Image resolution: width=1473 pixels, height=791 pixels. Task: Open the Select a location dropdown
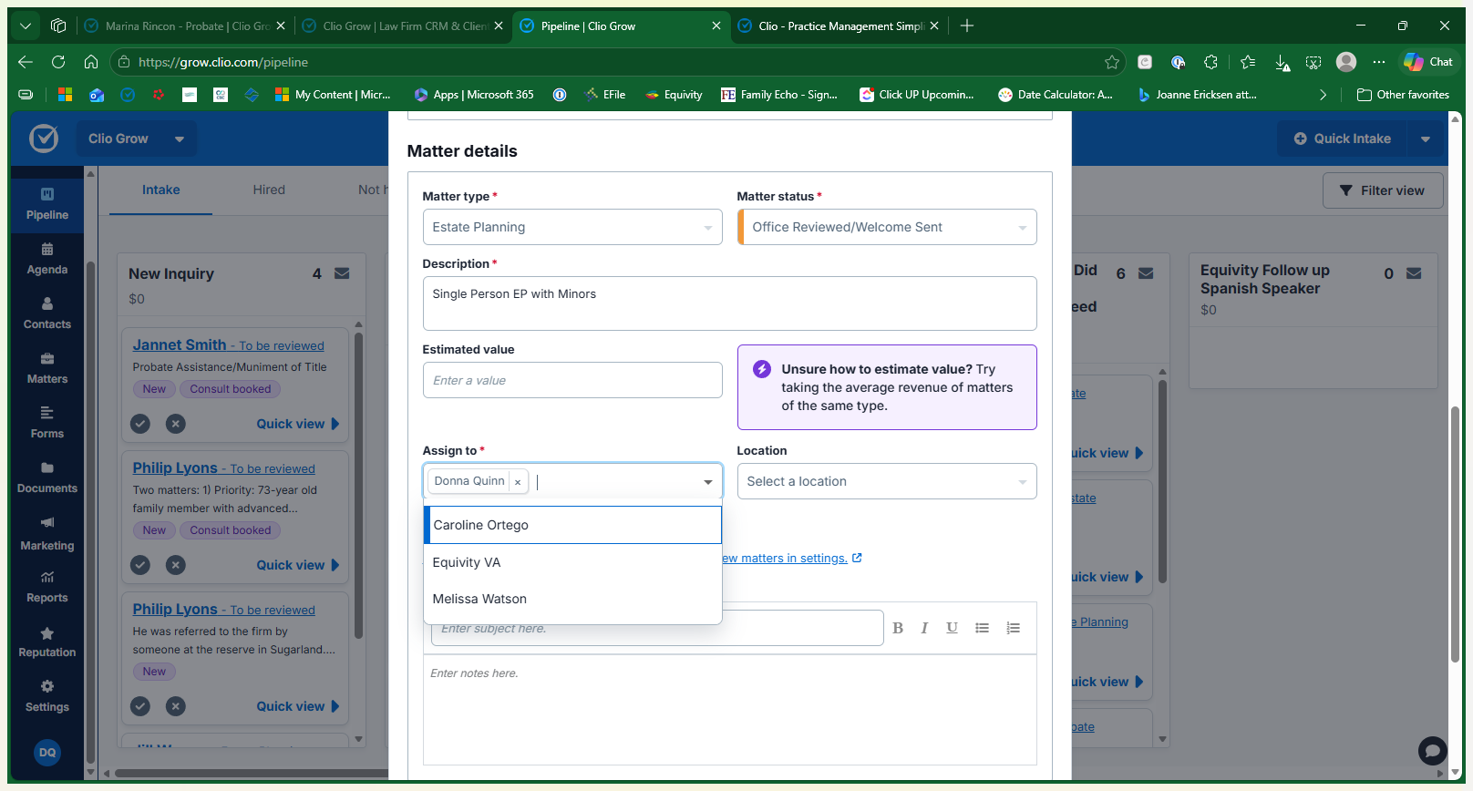(x=887, y=481)
